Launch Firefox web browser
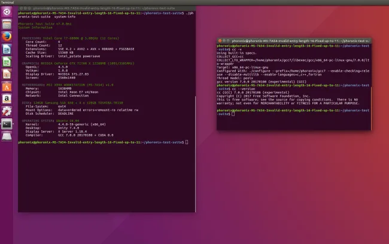Viewport: 389px width, 244px height. [7, 37]
